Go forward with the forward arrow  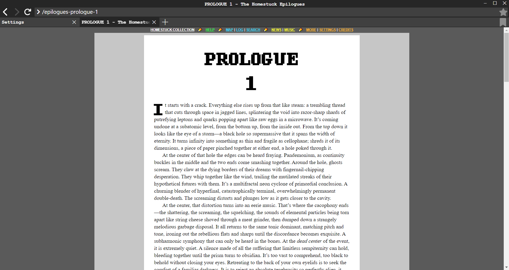[17, 12]
